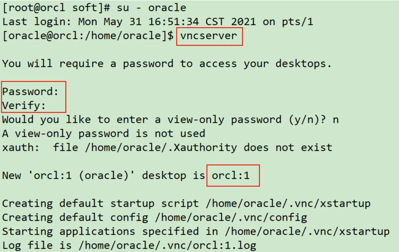Click the red-boxed orcl:1 desktop name
Screen dimensions: 399x252
pyautogui.click(x=230, y=175)
